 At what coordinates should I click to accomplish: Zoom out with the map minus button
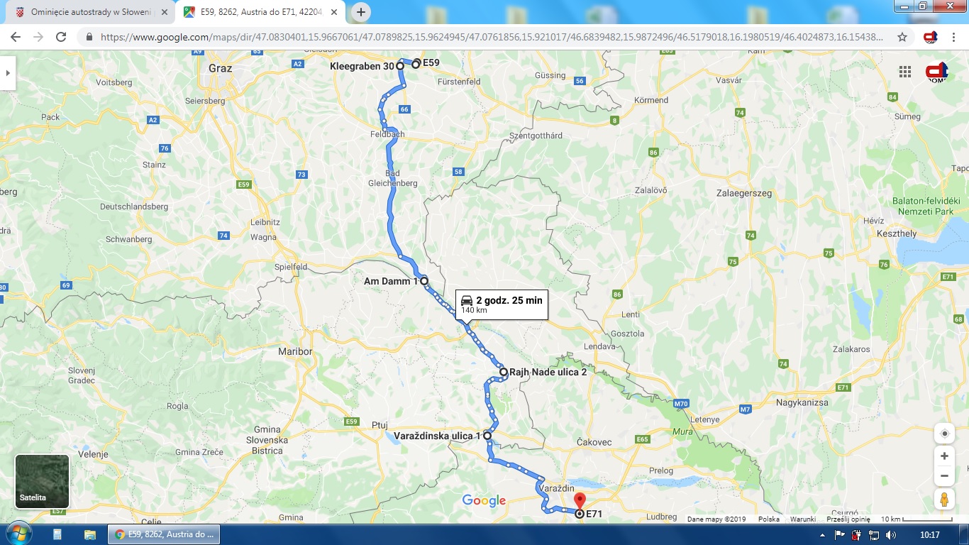pos(944,475)
